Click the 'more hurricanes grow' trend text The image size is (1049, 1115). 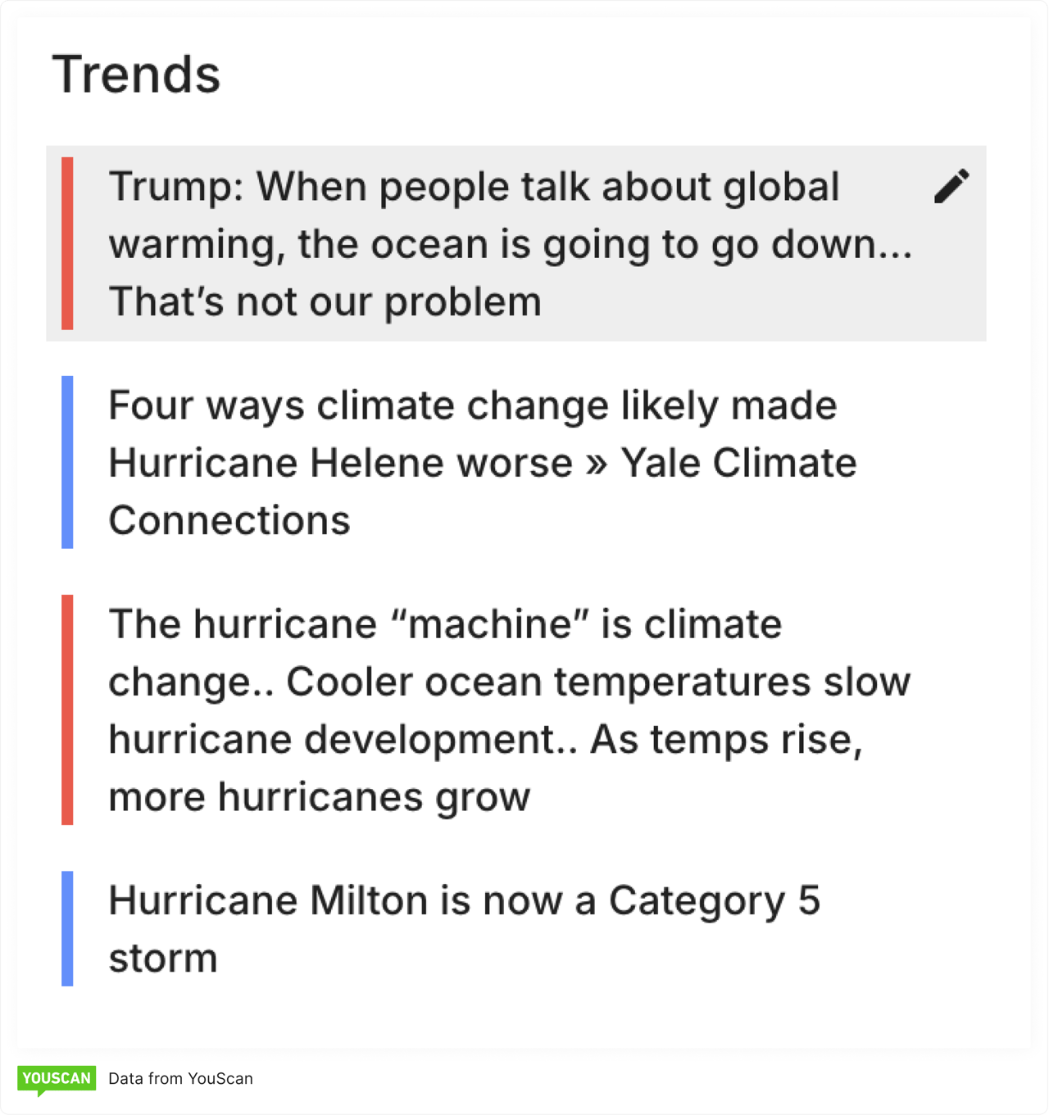[319, 795]
